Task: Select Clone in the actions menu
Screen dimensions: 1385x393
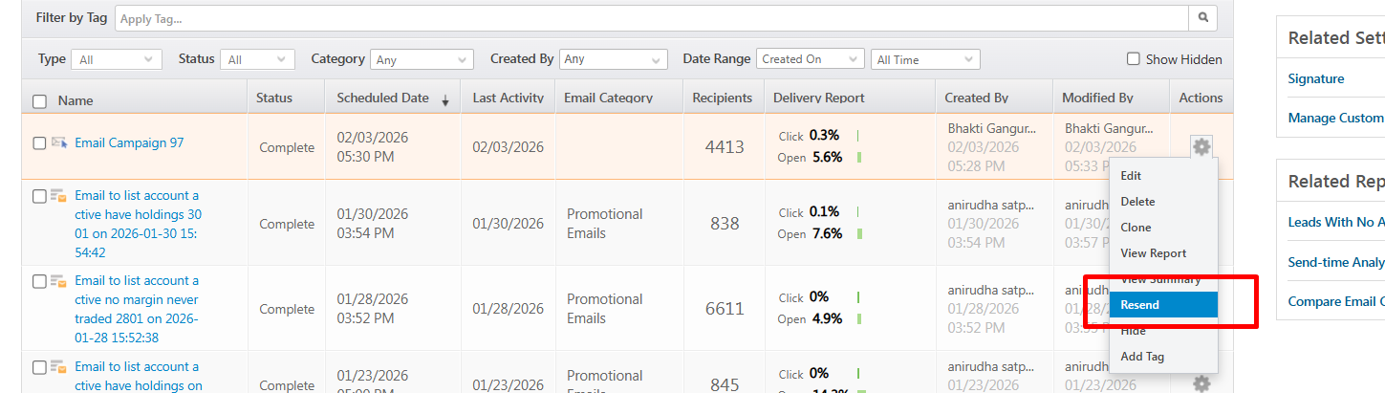Action: point(1136,228)
